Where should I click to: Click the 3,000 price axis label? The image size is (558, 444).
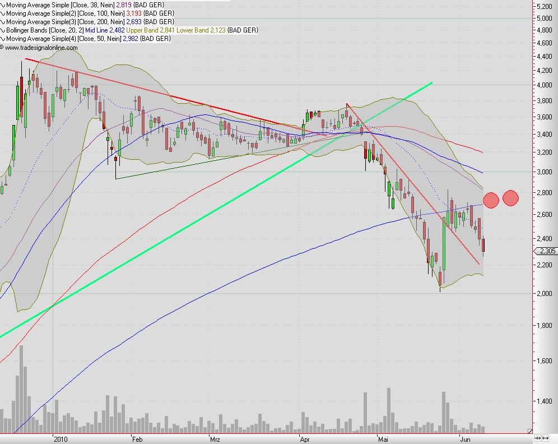pyautogui.click(x=545, y=172)
